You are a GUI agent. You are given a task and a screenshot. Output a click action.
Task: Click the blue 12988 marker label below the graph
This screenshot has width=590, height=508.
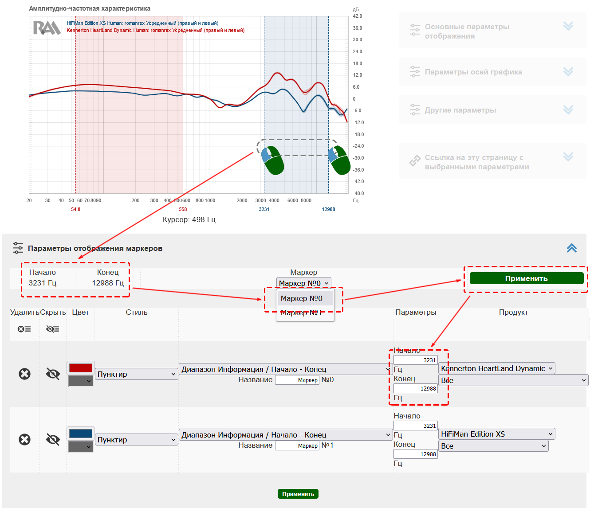pos(329,209)
